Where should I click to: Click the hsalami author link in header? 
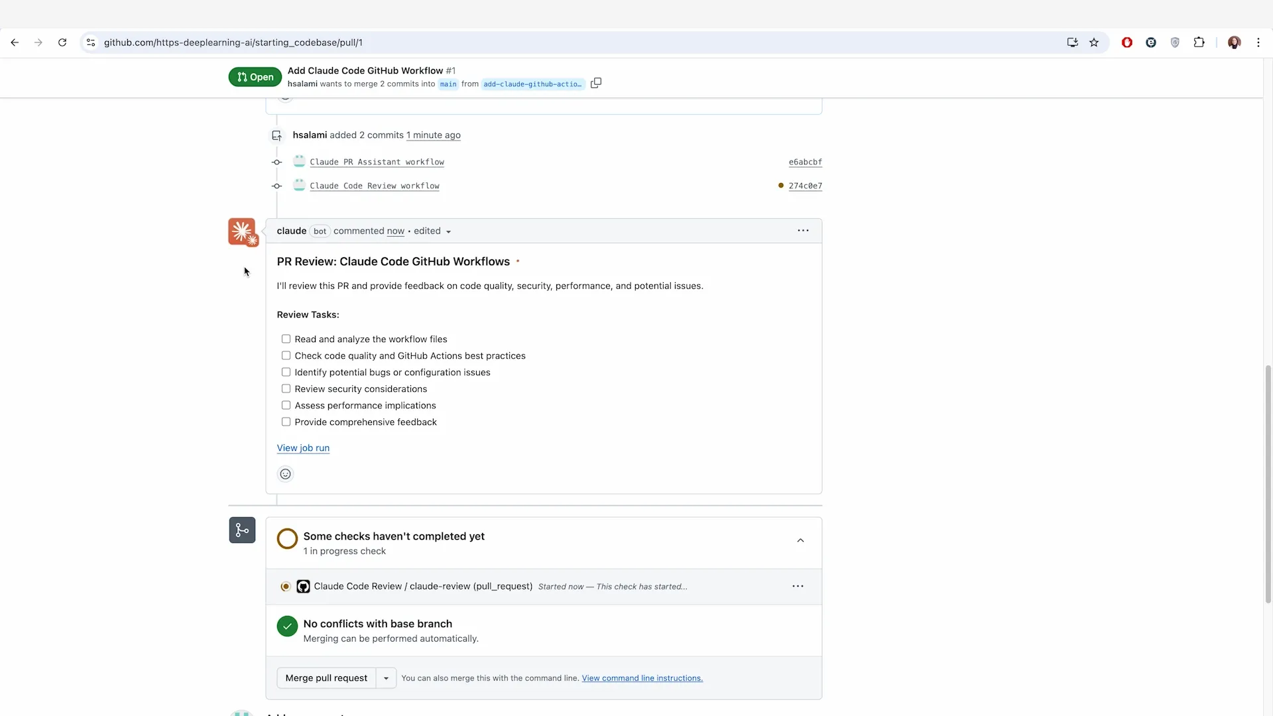coord(302,84)
